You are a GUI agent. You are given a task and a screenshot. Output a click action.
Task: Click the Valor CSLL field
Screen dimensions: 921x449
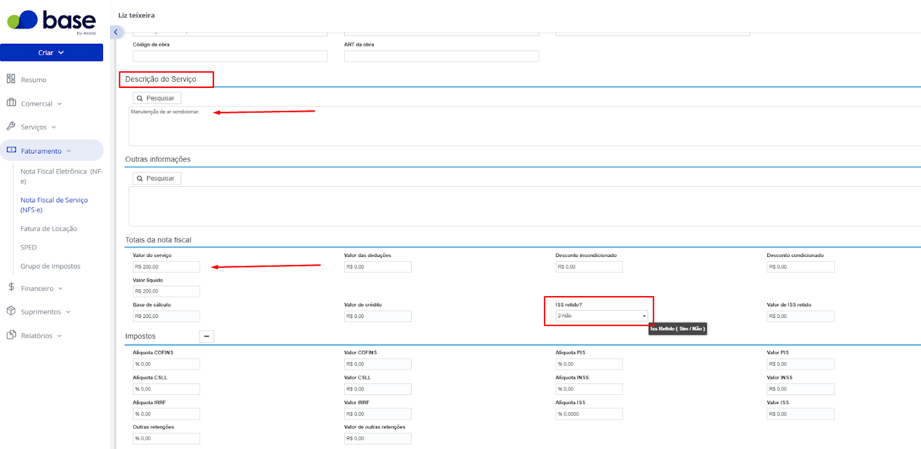tap(378, 389)
